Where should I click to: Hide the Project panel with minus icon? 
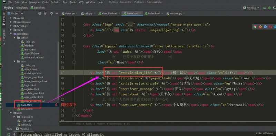click(x=57, y=13)
